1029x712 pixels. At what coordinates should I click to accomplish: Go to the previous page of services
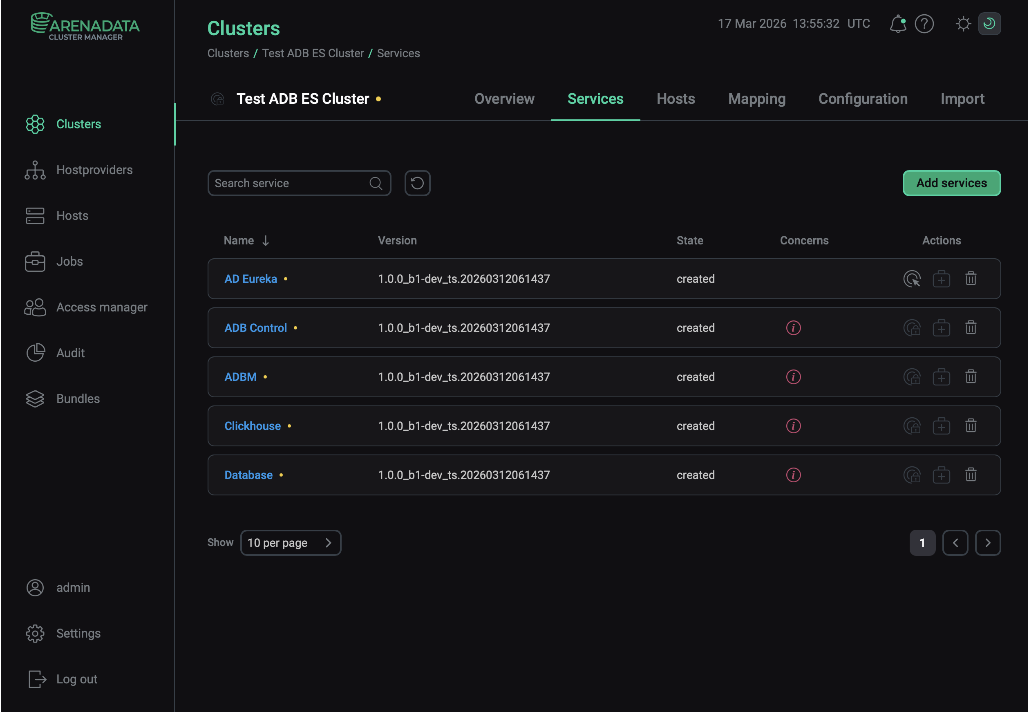pyautogui.click(x=955, y=542)
